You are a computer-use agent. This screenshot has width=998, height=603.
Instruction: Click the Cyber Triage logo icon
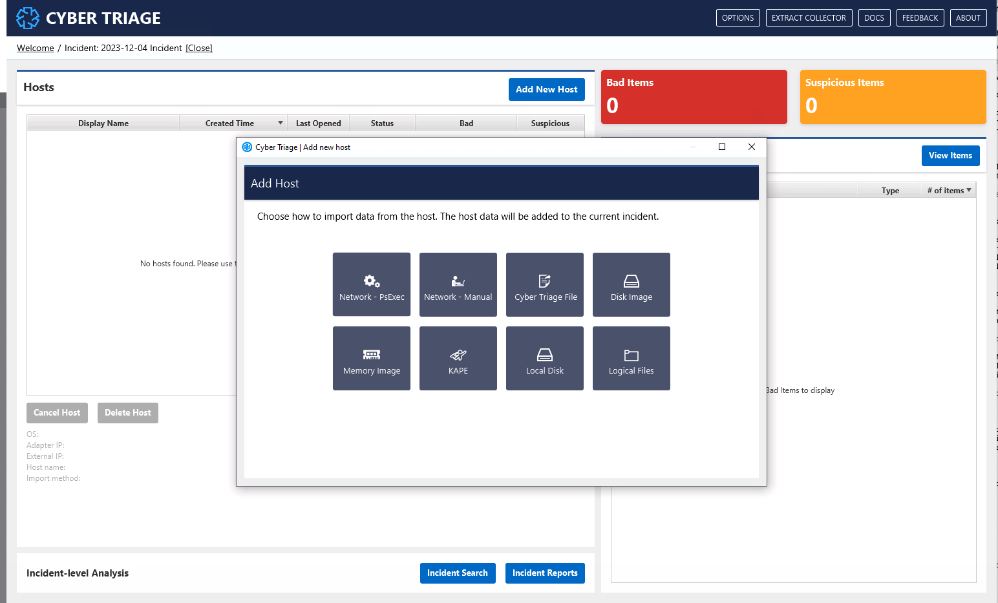tap(28, 18)
